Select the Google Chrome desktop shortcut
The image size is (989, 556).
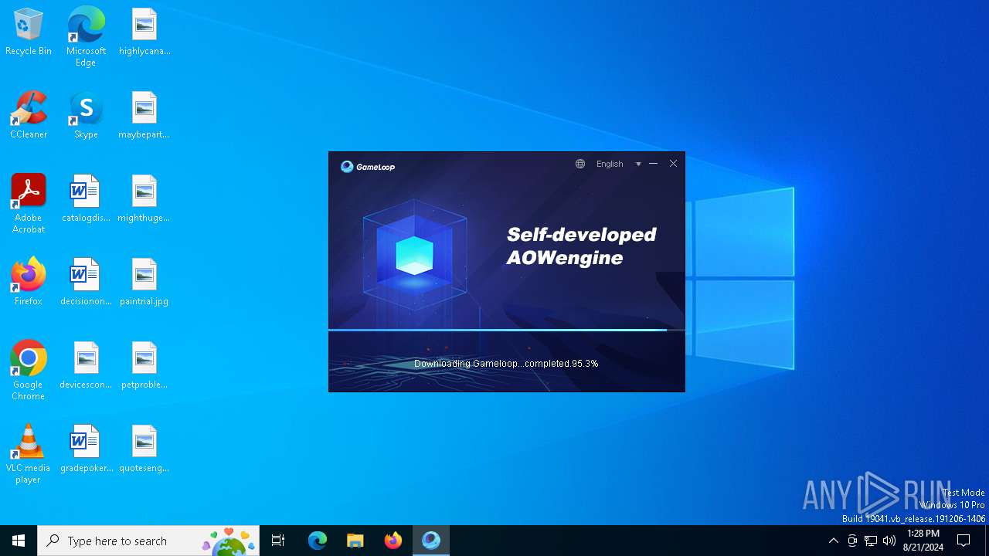(x=29, y=371)
